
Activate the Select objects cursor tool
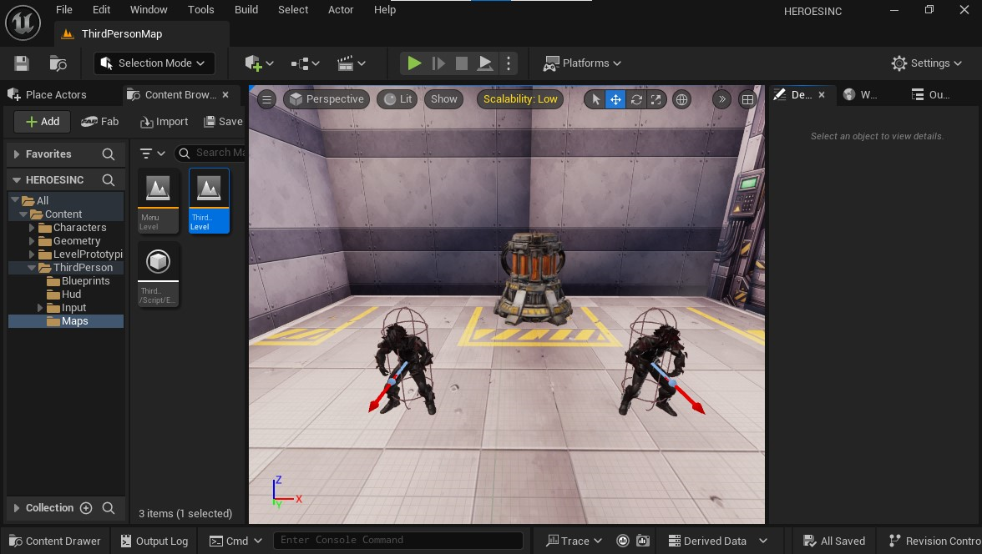coord(595,99)
